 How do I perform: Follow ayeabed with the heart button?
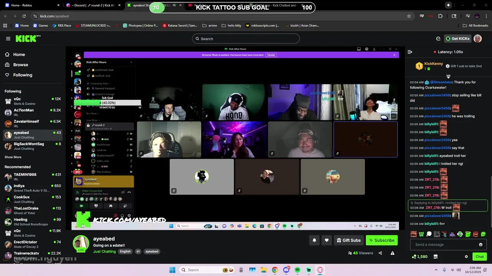(x=327, y=240)
